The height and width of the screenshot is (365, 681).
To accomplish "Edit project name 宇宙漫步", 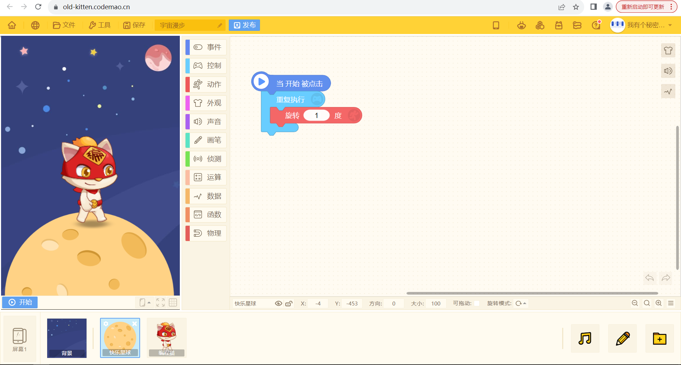I will (190, 25).
